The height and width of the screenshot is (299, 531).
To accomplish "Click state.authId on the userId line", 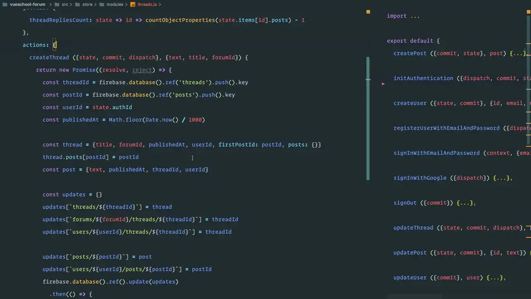I will (112, 107).
